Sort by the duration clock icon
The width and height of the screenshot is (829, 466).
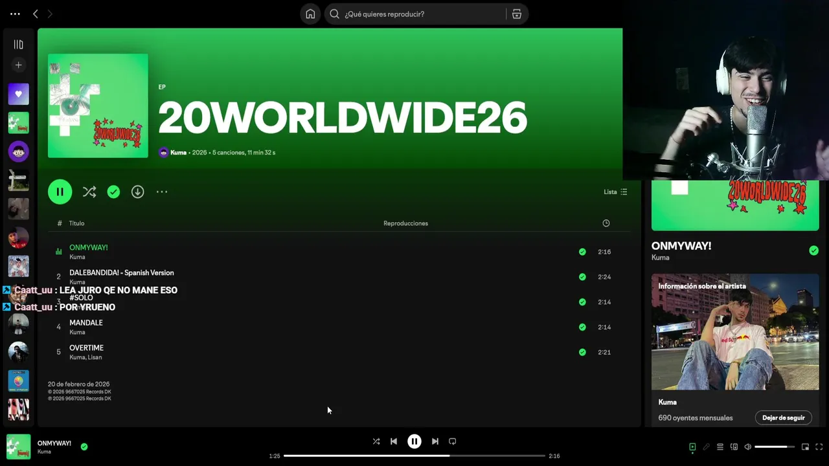606,223
